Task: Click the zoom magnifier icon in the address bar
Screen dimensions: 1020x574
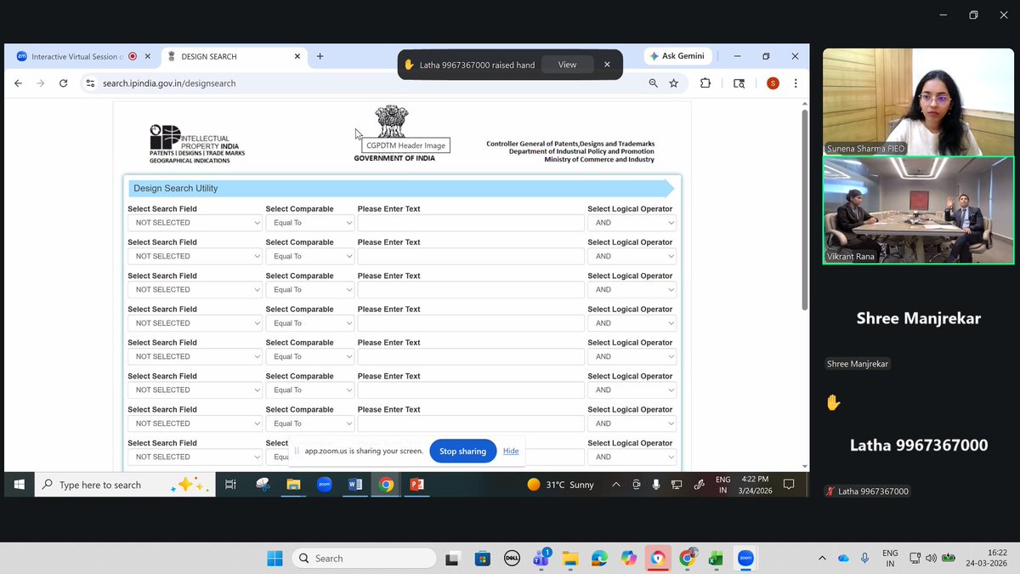Action: [x=653, y=83]
